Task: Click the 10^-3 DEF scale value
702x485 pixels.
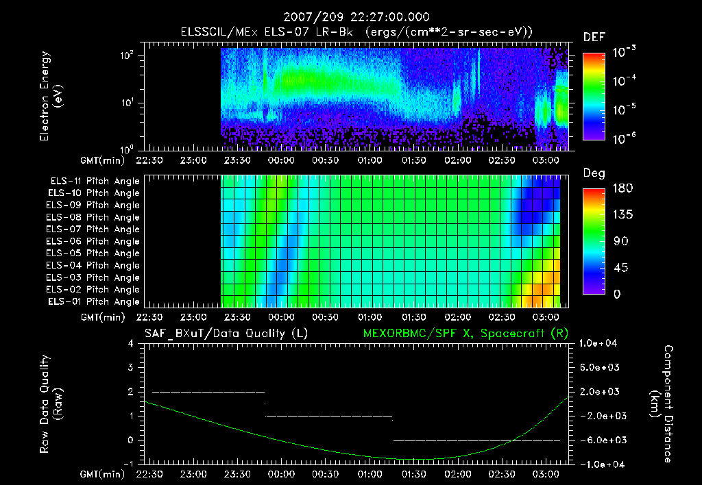Action: click(624, 52)
